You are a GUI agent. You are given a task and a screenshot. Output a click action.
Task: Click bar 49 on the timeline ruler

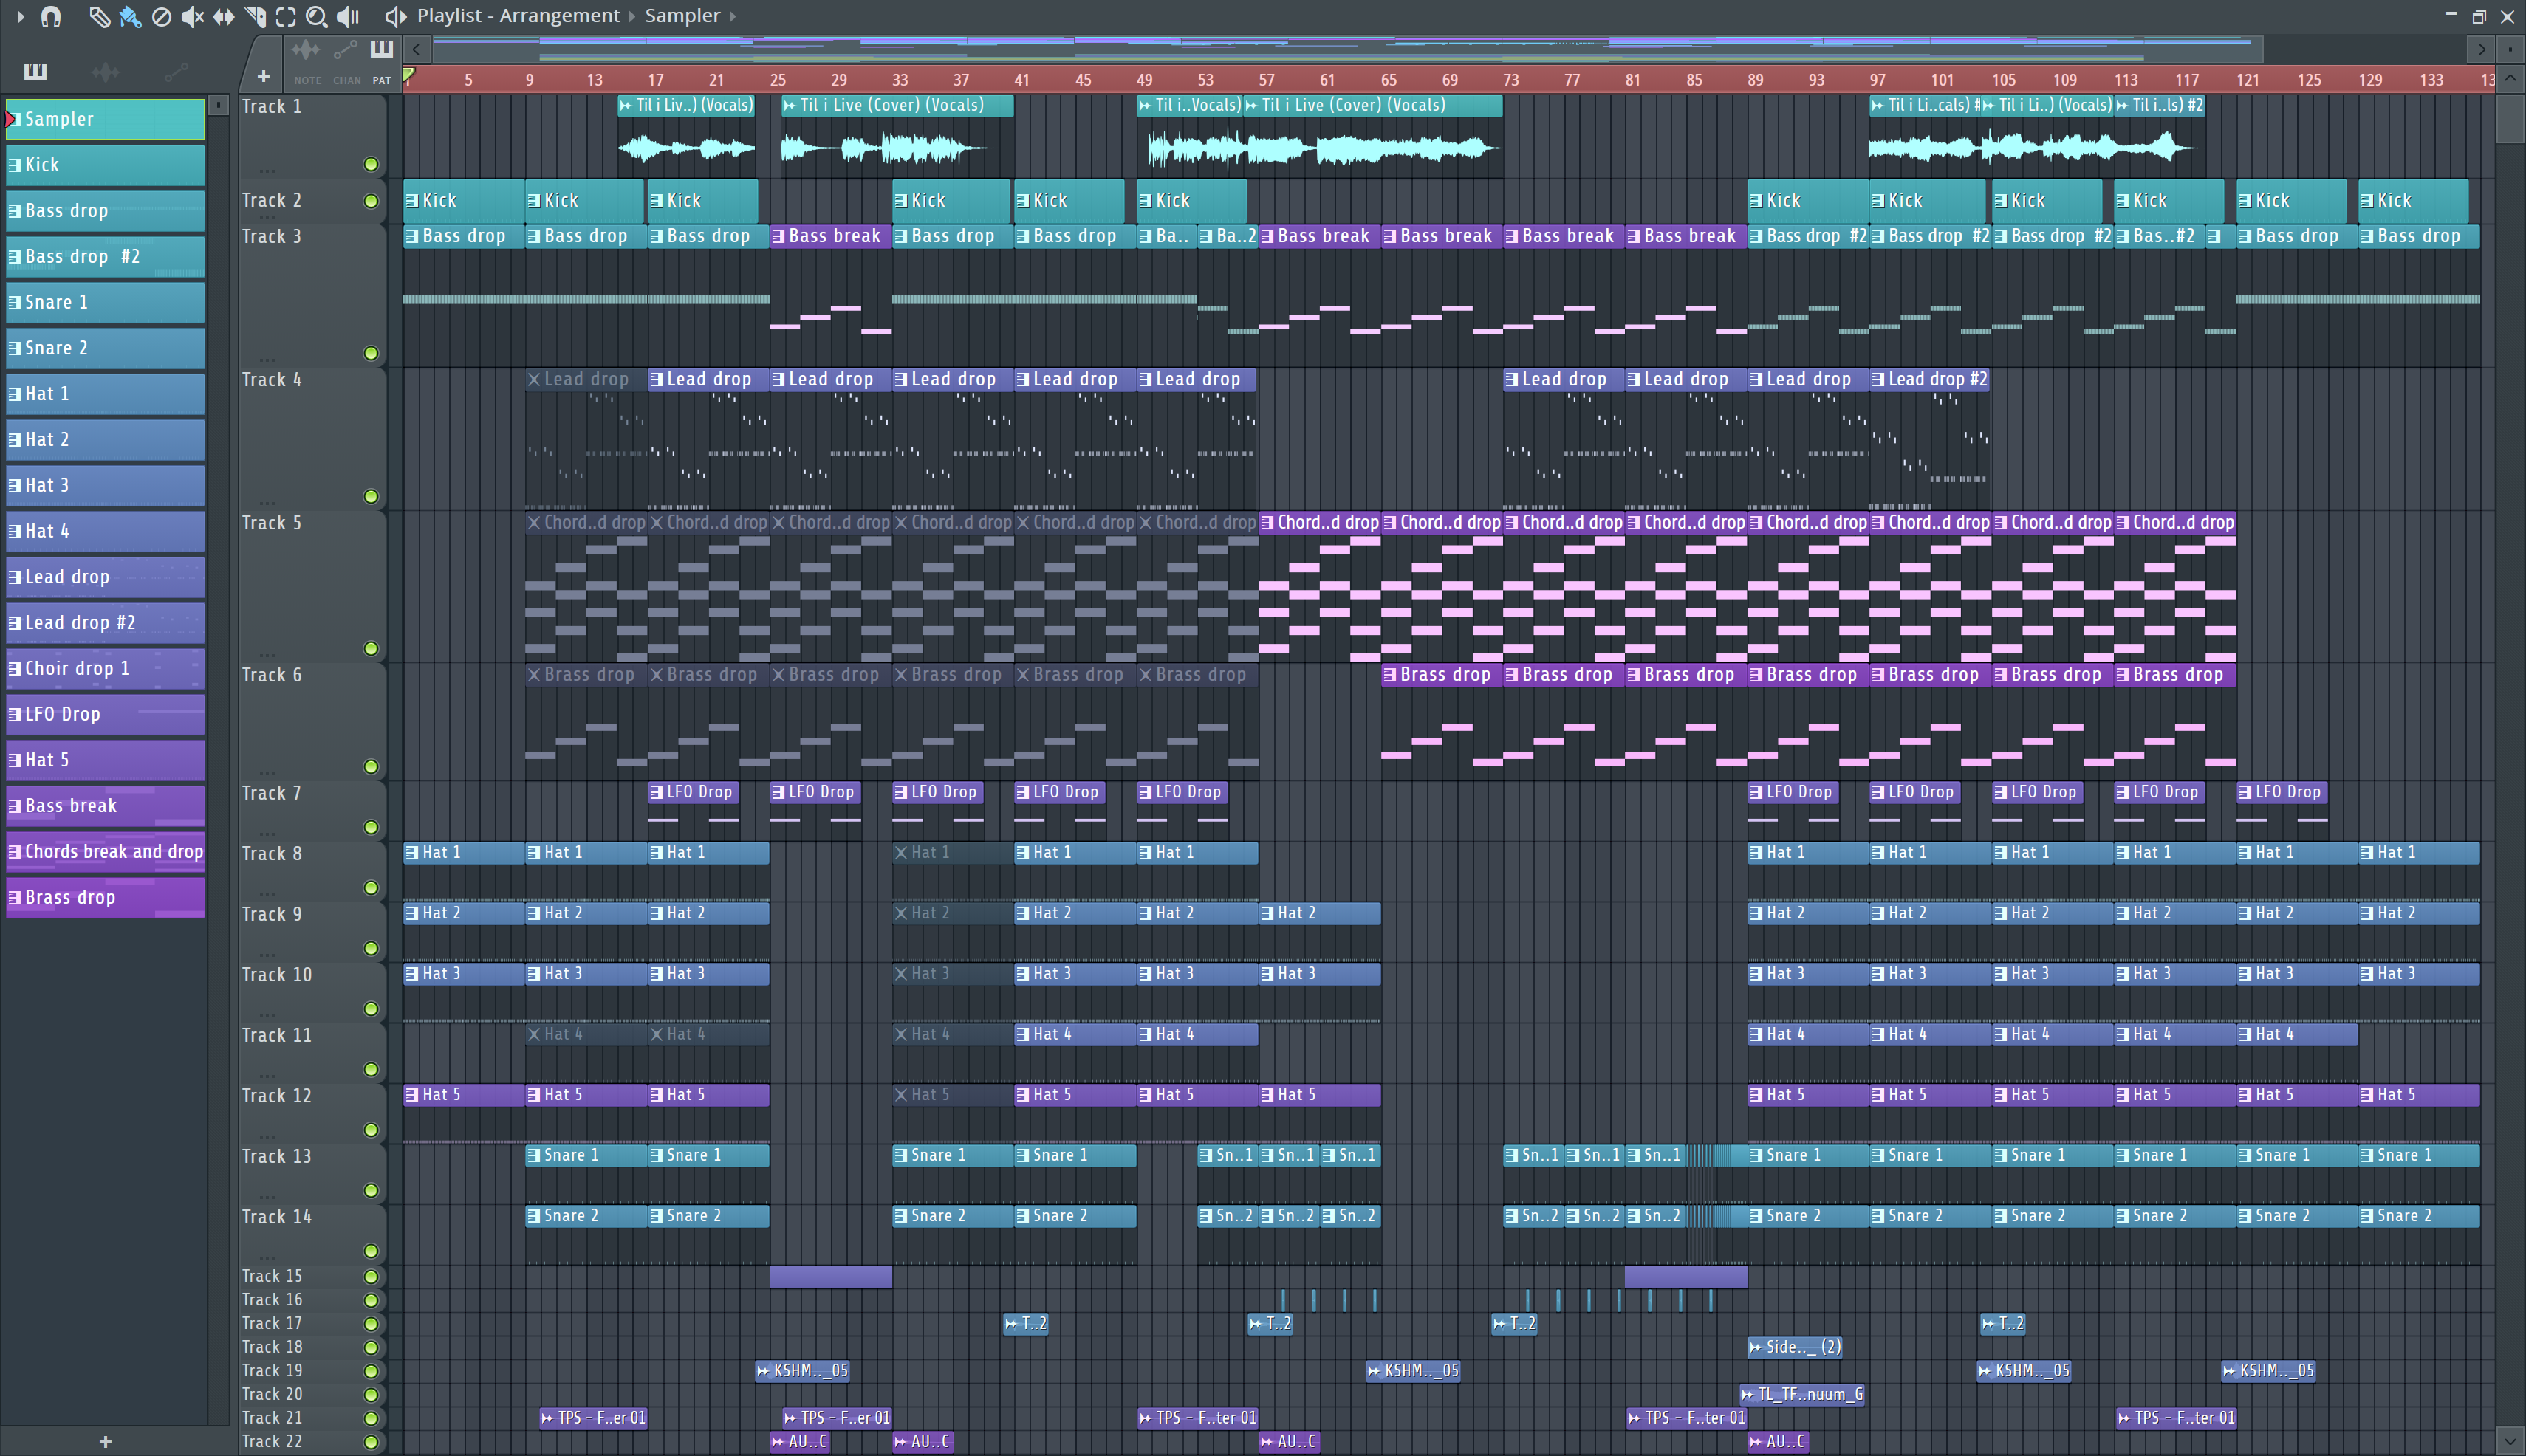click(x=1143, y=80)
